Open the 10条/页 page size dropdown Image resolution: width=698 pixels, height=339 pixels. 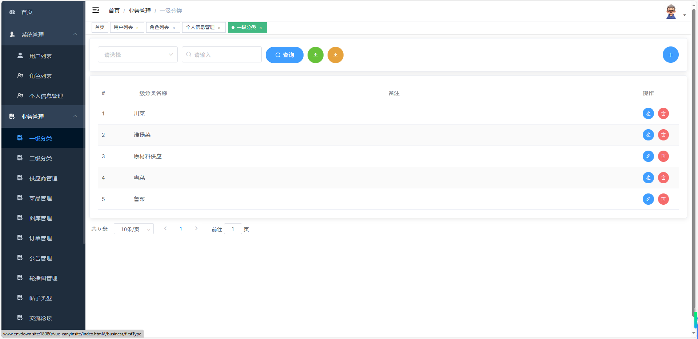(x=133, y=229)
